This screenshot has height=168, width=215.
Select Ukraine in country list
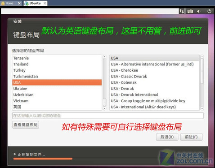pyautogui.click(x=57, y=89)
